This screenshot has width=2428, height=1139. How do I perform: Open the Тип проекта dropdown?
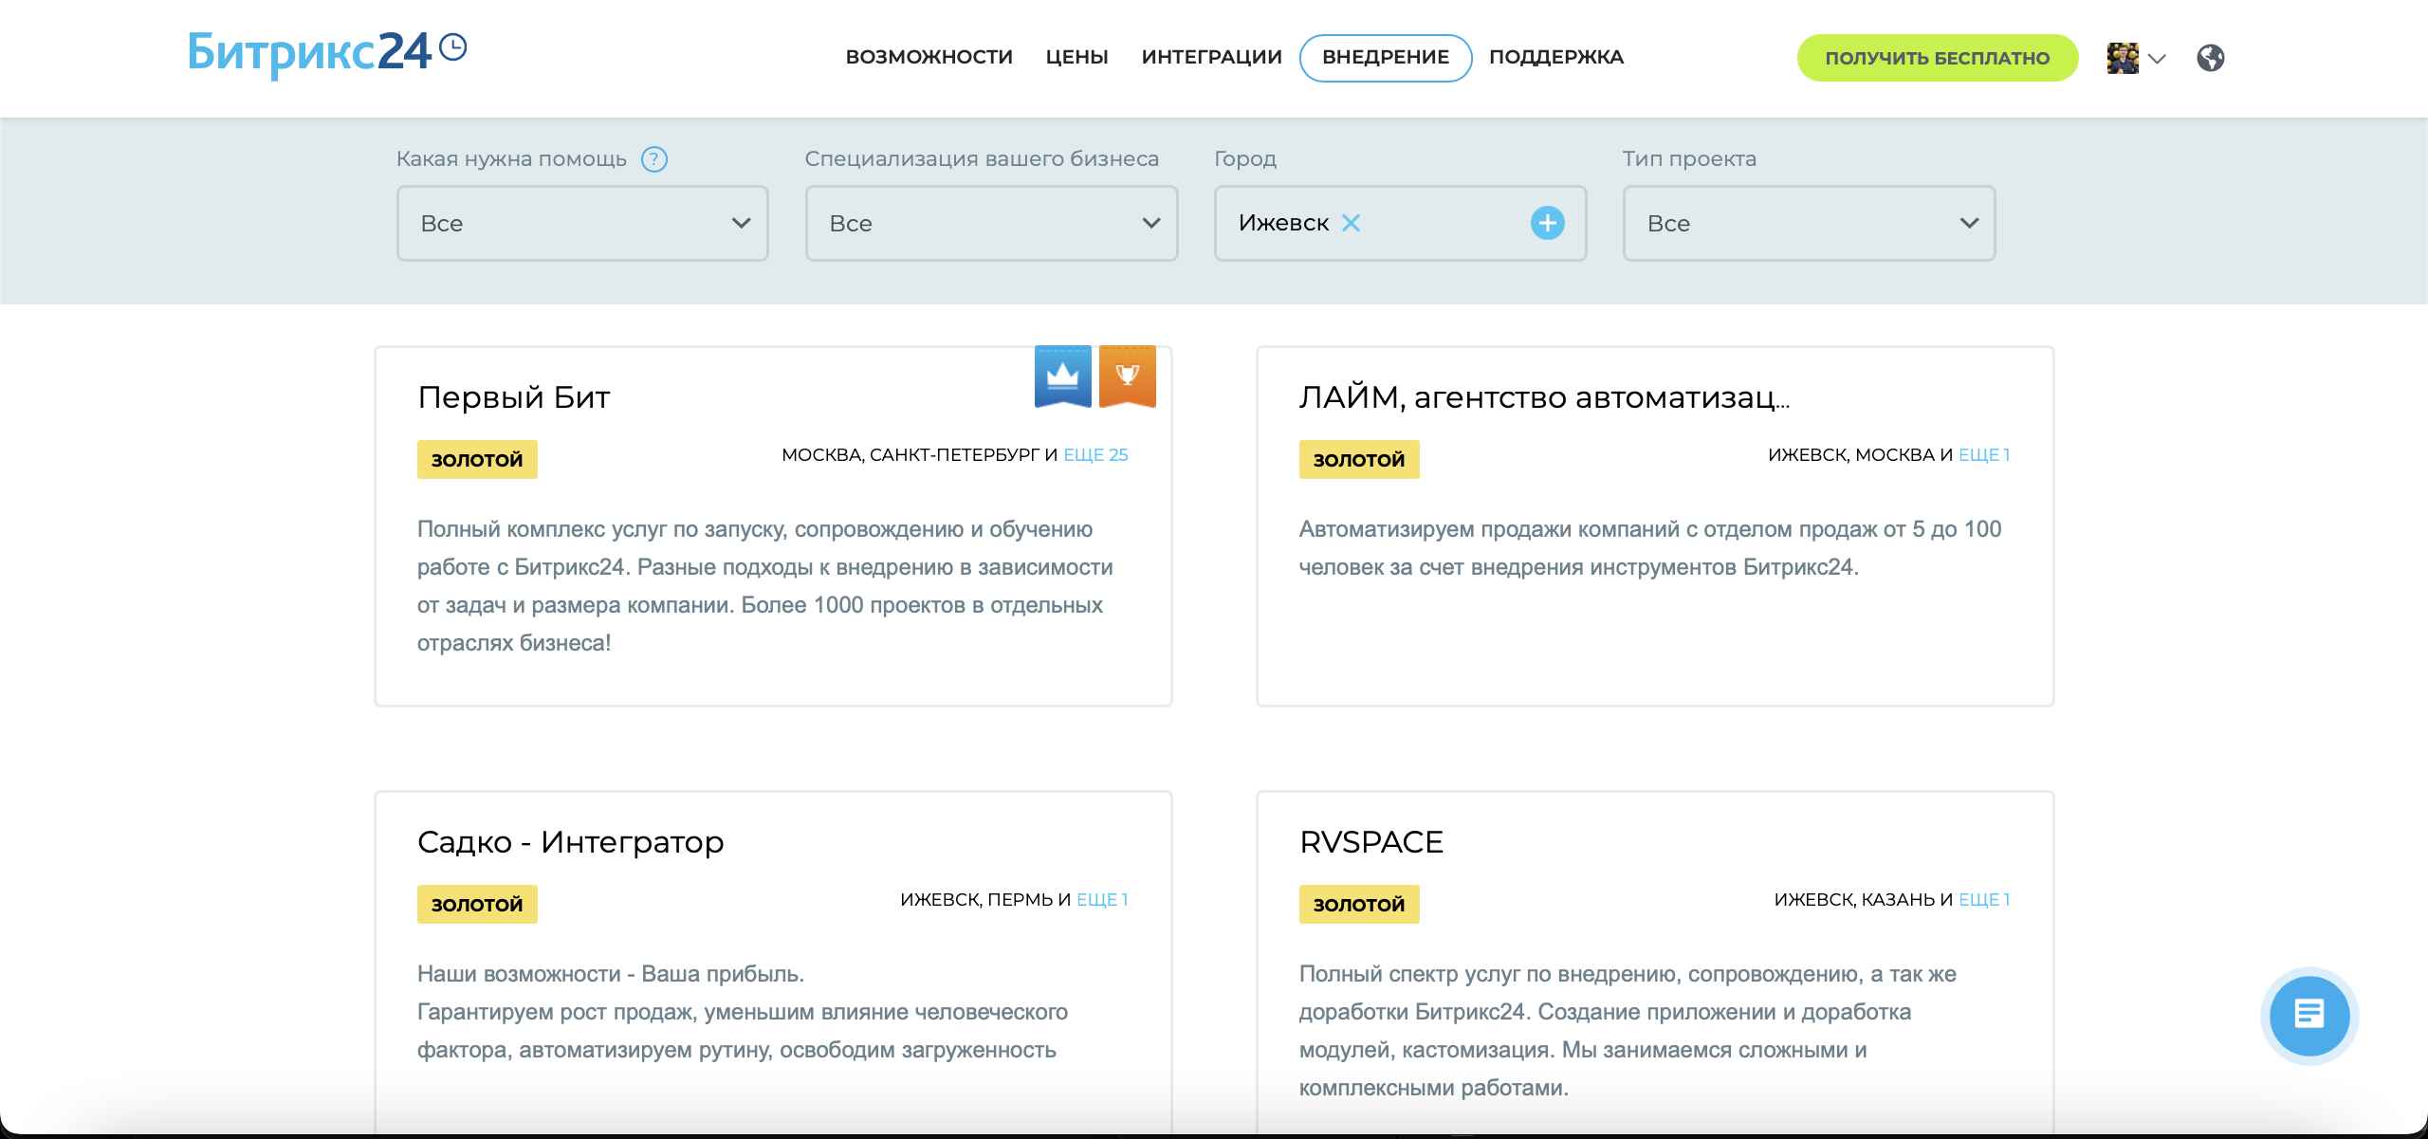tap(1809, 223)
